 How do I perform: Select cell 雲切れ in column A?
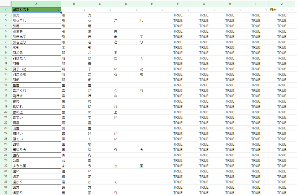click(36, 107)
